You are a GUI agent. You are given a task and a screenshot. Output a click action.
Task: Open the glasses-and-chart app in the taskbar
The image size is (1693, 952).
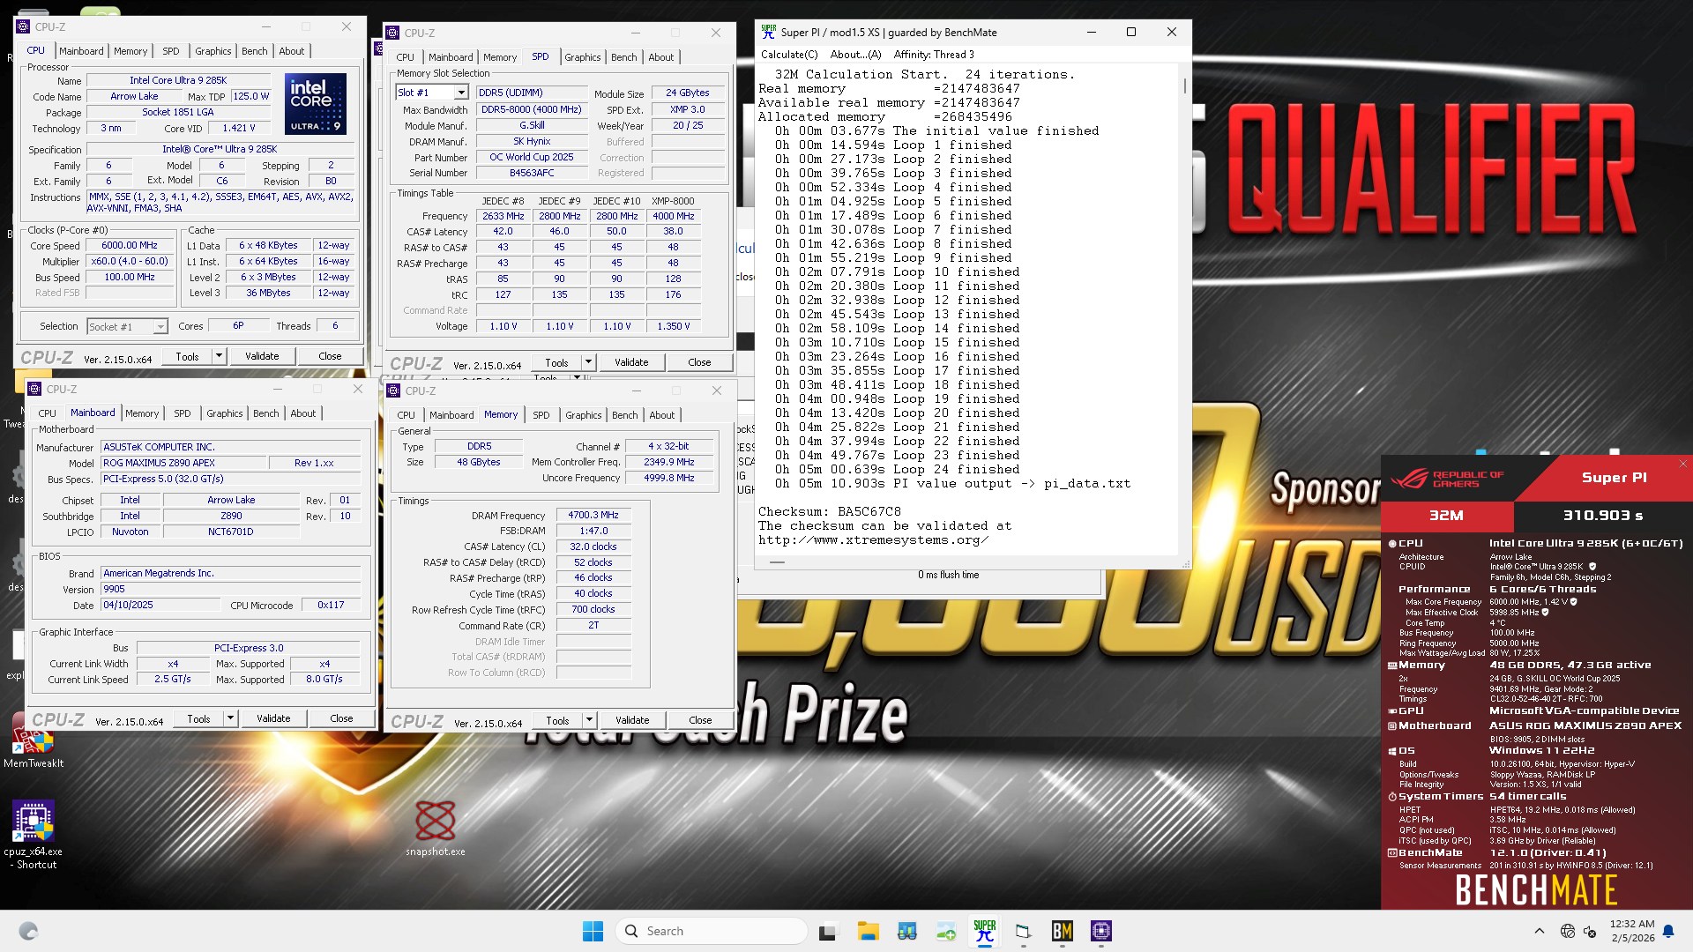click(906, 931)
